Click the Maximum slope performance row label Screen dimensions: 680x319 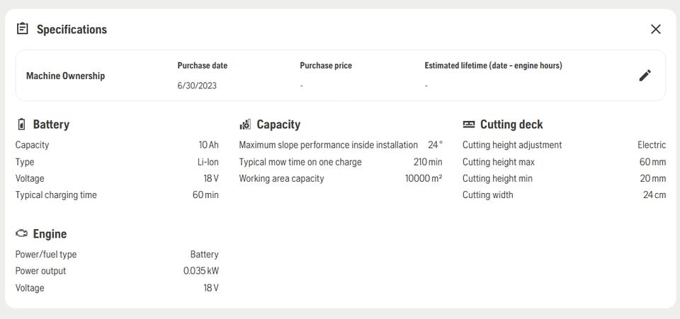pyautogui.click(x=328, y=145)
